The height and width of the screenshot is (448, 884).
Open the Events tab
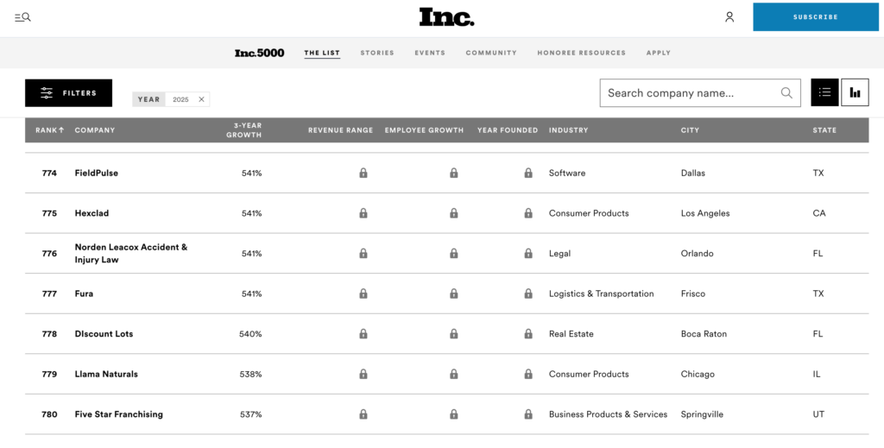430,53
